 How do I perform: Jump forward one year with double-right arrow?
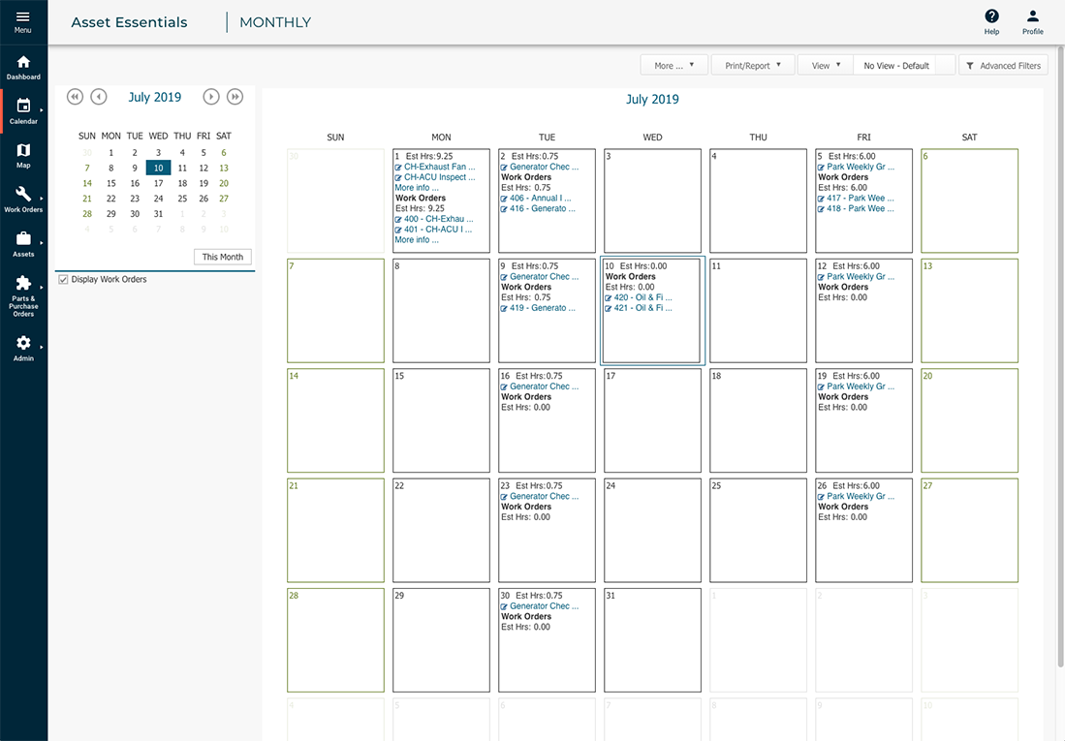[x=235, y=97]
